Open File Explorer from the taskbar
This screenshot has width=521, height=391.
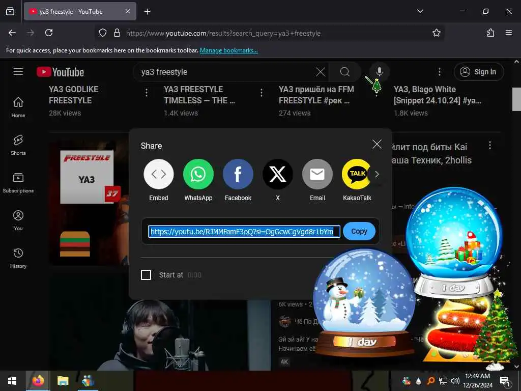(x=63, y=381)
